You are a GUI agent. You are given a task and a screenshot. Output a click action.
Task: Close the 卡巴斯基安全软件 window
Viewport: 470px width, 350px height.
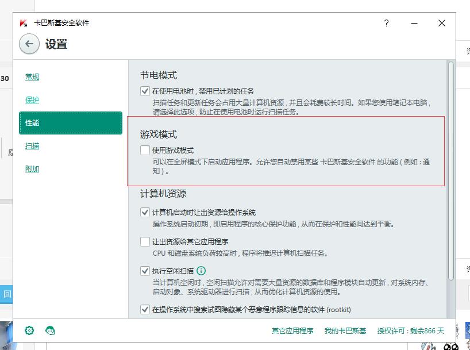point(441,23)
